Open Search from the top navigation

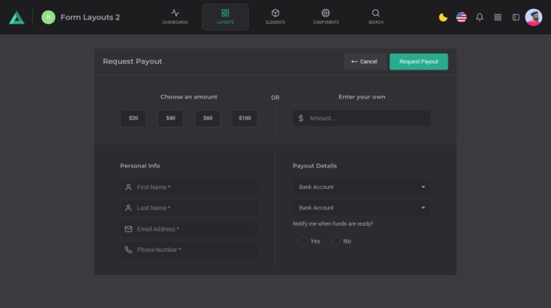(x=376, y=16)
